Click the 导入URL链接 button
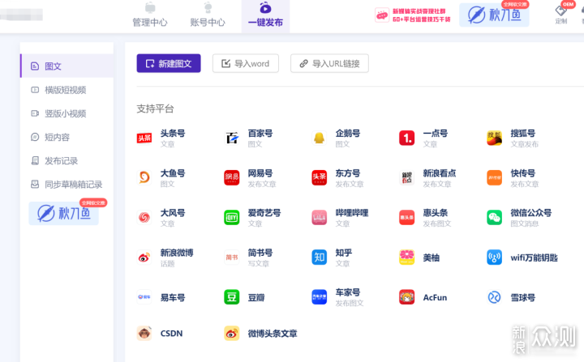This screenshot has height=362, width=584. click(329, 63)
